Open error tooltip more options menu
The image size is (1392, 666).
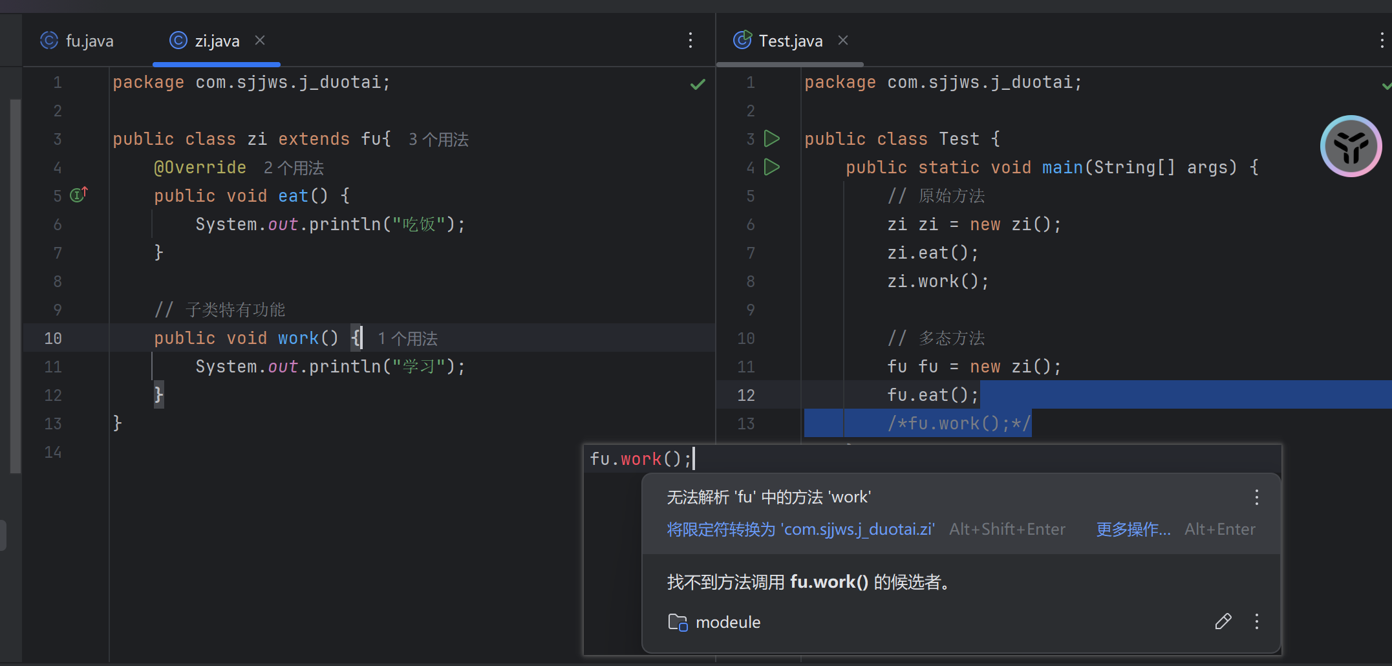(1256, 497)
